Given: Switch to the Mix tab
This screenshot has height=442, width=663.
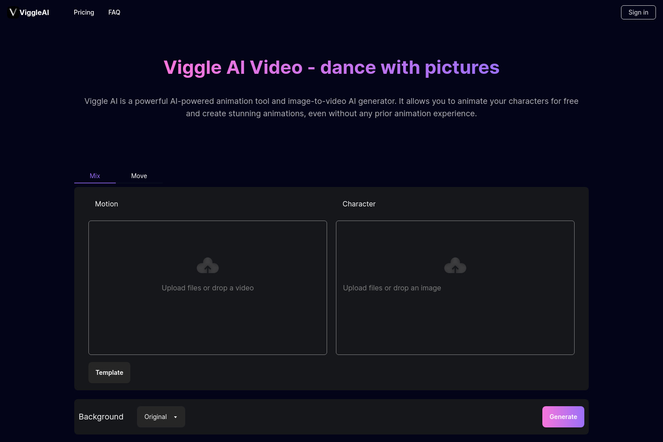Looking at the screenshot, I should click(95, 176).
